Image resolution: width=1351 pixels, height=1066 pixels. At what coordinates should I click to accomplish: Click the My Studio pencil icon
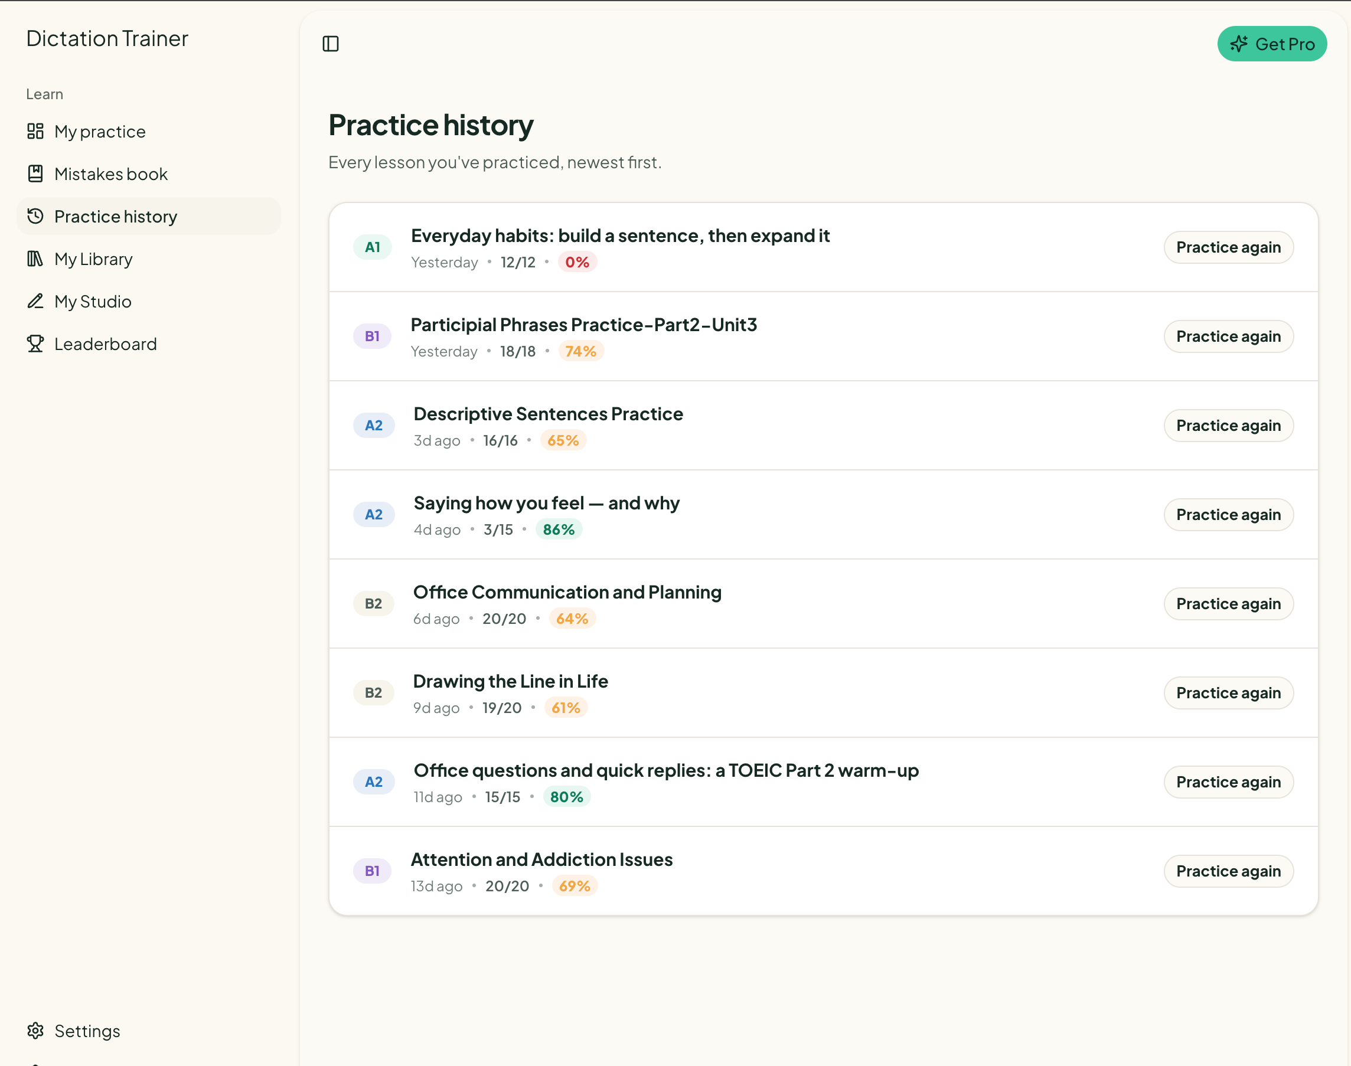[x=35, y=301]
